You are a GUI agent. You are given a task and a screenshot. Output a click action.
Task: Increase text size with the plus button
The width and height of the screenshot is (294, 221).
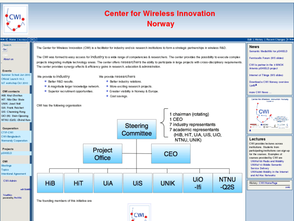pyautogui.click(x=36, y=40)
